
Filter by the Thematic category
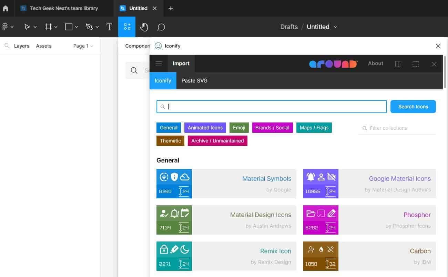(170, 141)
